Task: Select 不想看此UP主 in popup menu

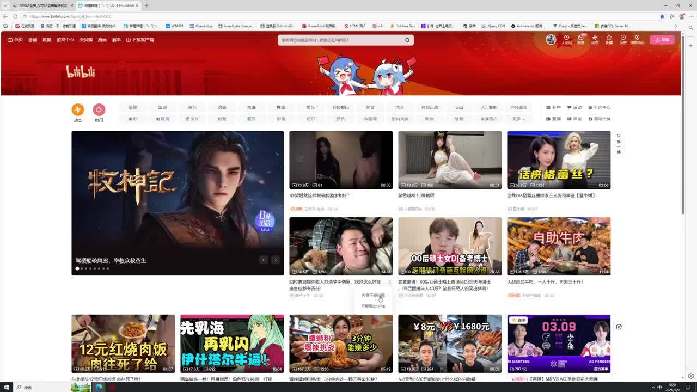Action: 373,306
